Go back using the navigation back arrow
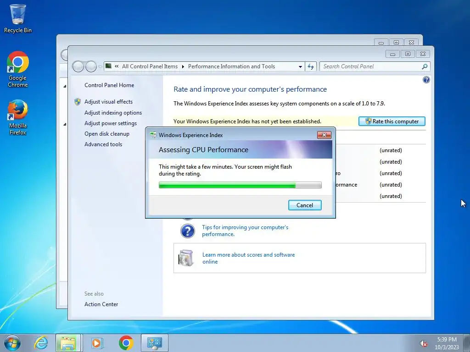The height and width of the screenshot is (352, 470). (x=78, y=66)
